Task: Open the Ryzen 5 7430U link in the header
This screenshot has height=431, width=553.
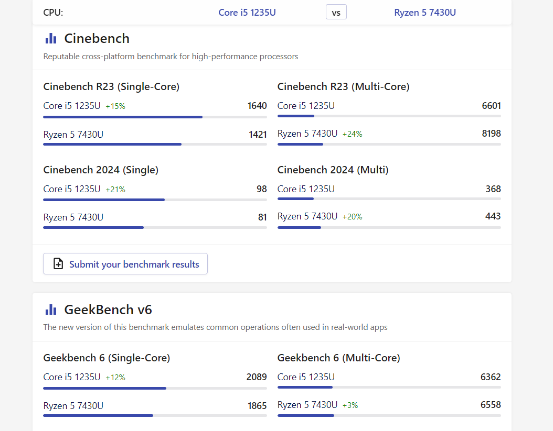Action: coord(425,12)
